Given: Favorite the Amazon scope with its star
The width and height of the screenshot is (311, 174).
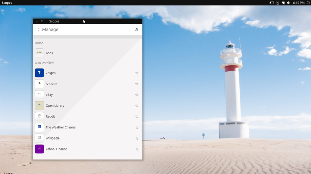Looking at the screenshot, I should click(x=137, y=84).
